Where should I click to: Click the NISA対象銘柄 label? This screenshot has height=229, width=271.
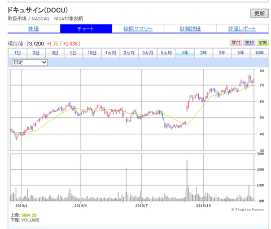tap(68, 19)
